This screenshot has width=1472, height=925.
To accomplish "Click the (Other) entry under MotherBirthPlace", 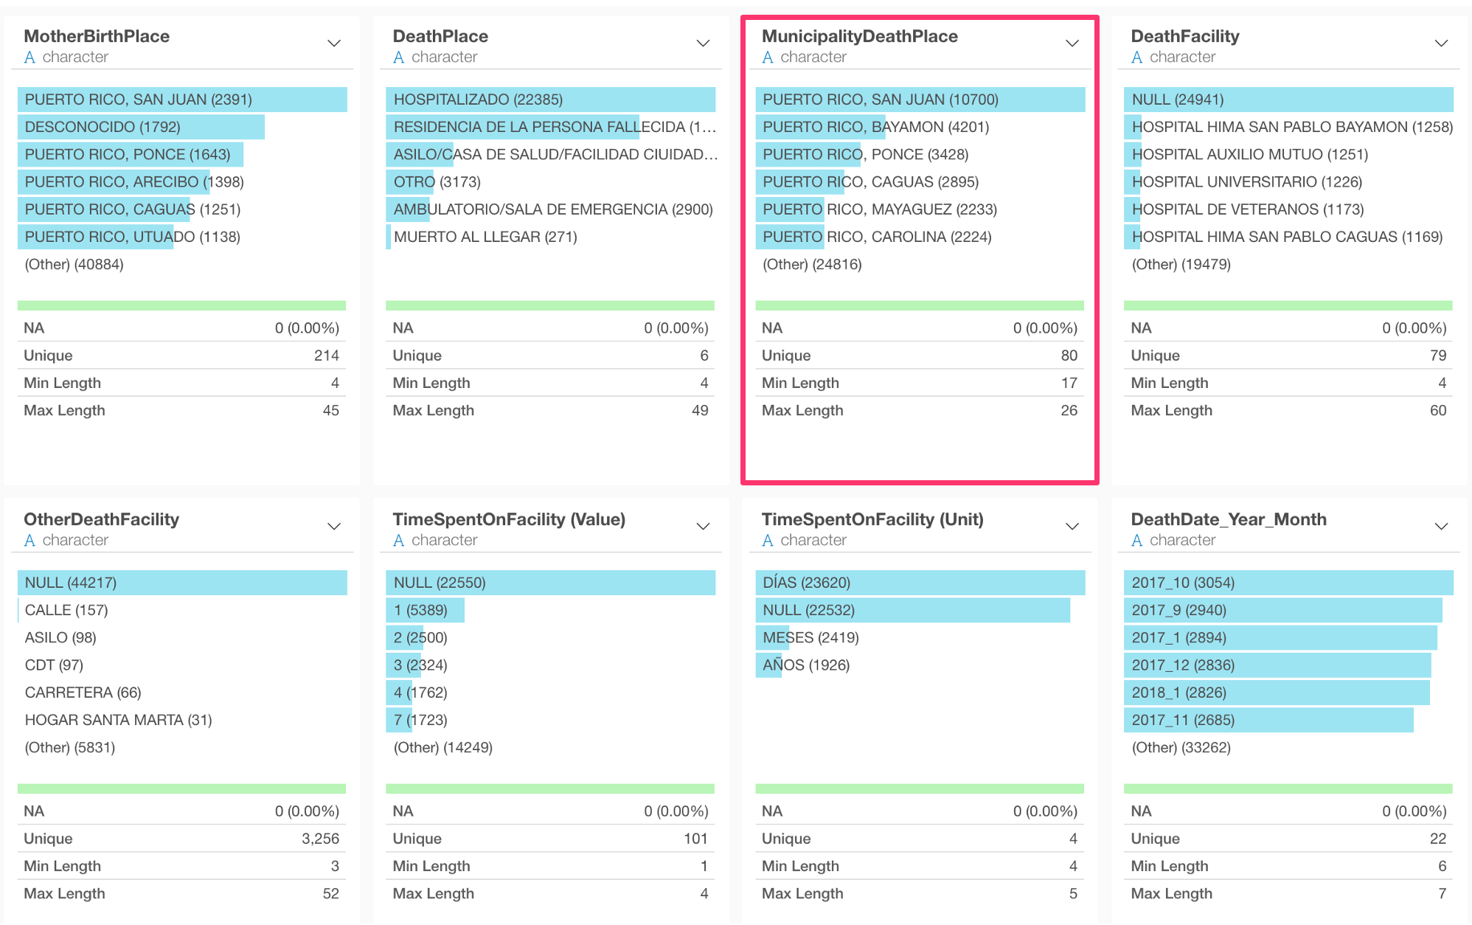I will (x=74, y=264).
